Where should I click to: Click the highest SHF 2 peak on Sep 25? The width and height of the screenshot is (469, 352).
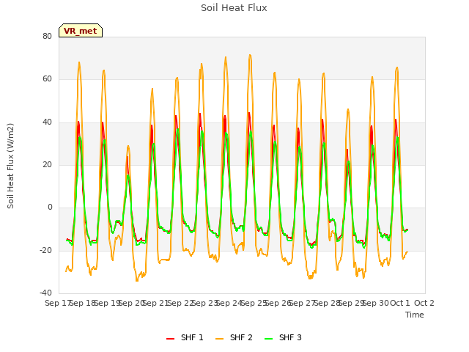250,55
